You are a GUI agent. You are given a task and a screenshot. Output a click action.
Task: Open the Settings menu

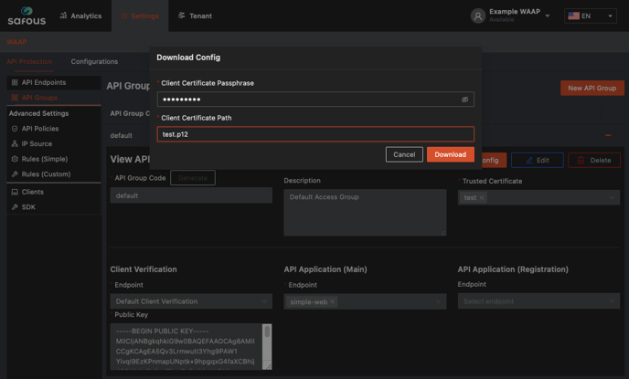[x=140, y=16]
